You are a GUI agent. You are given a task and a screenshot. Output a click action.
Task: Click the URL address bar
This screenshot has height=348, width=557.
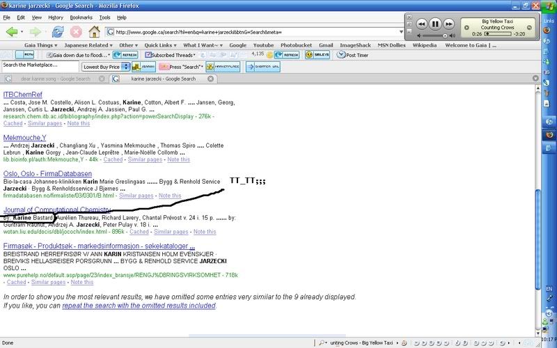coord(254,32)
